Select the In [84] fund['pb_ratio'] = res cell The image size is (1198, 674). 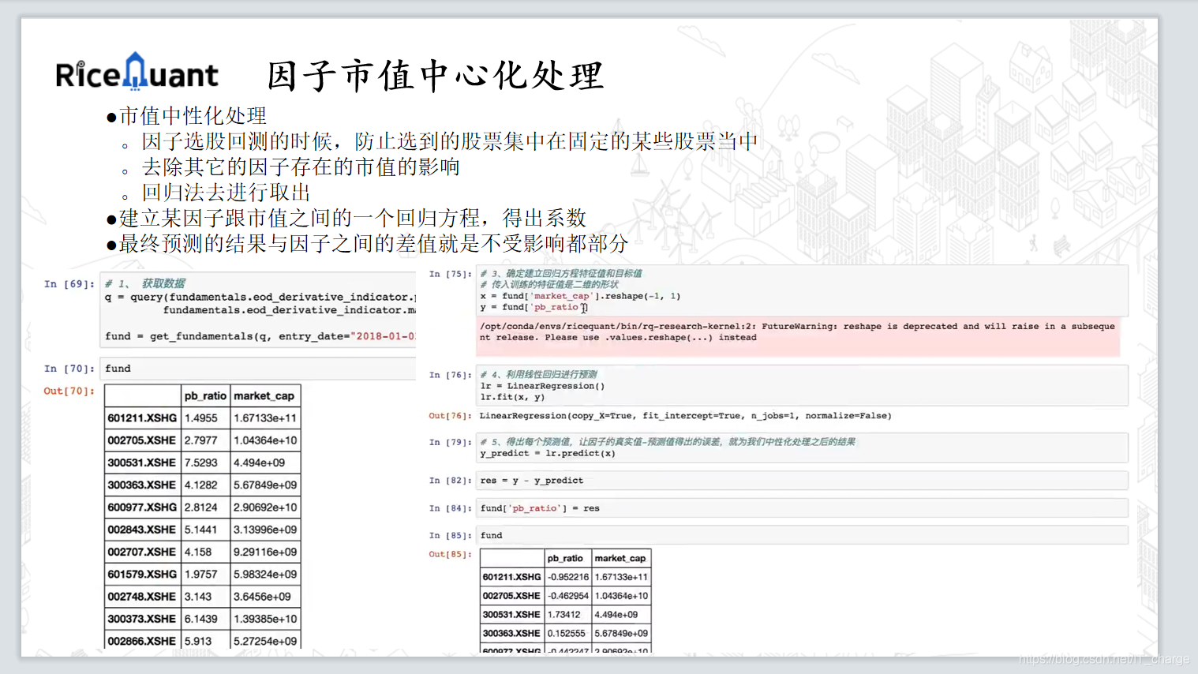point(803,508)
